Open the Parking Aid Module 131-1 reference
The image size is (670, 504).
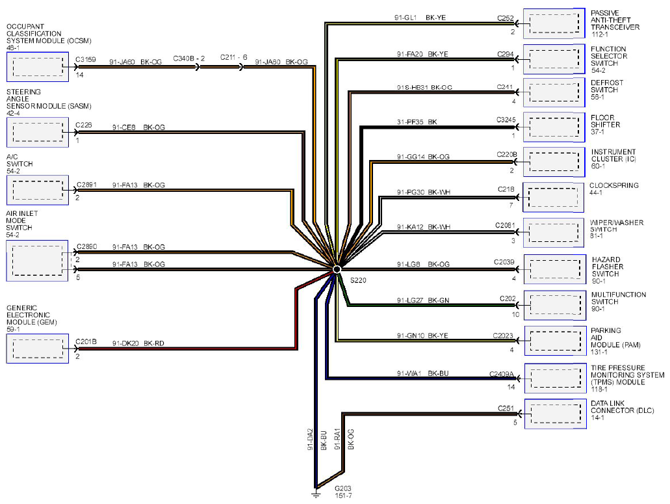[599, 352]
